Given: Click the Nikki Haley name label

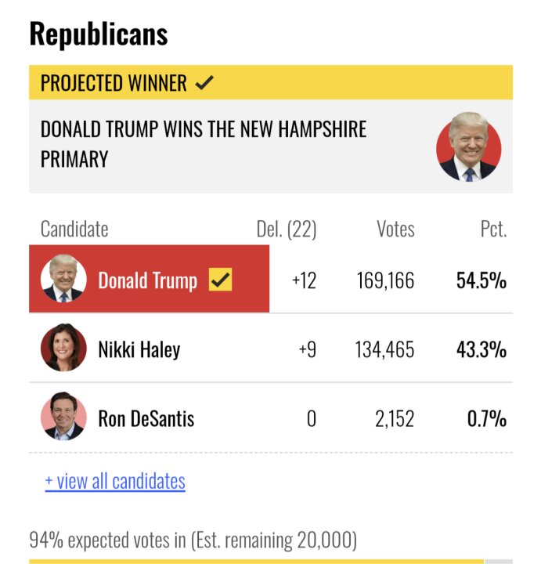Looking at the screenshot, I should click(139, 349).
